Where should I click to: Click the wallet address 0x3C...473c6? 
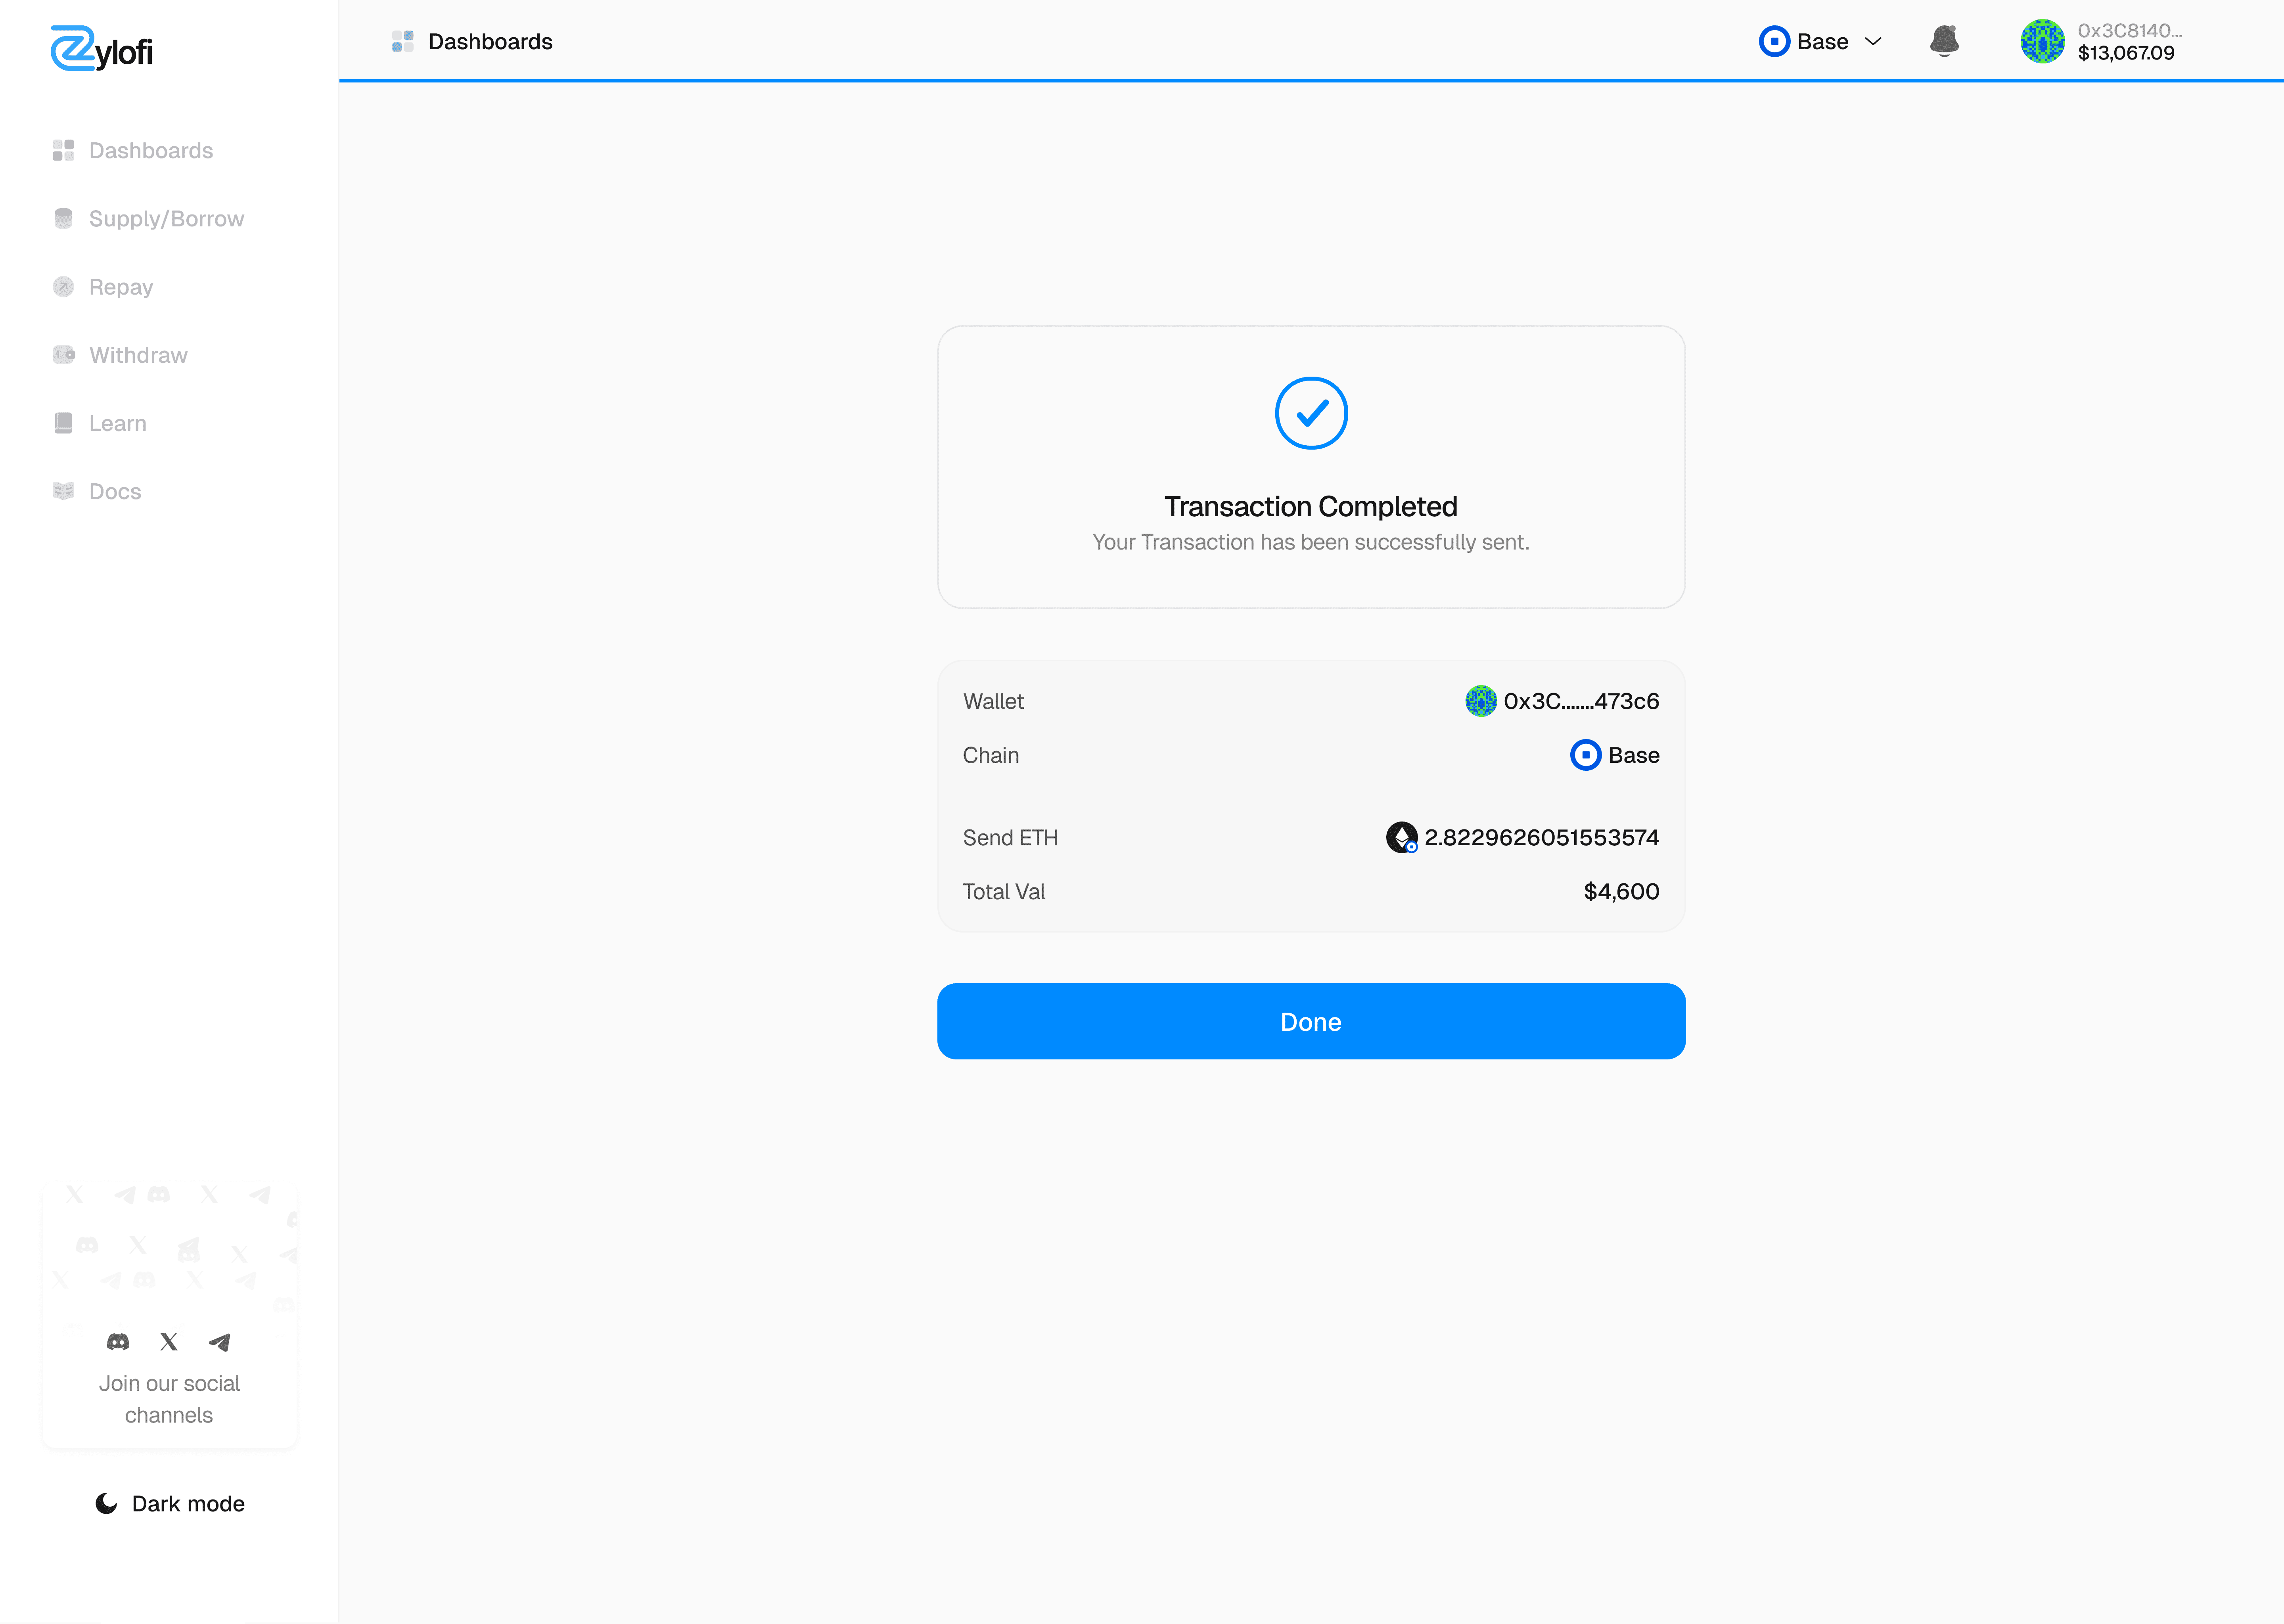tap(1580, 701)
